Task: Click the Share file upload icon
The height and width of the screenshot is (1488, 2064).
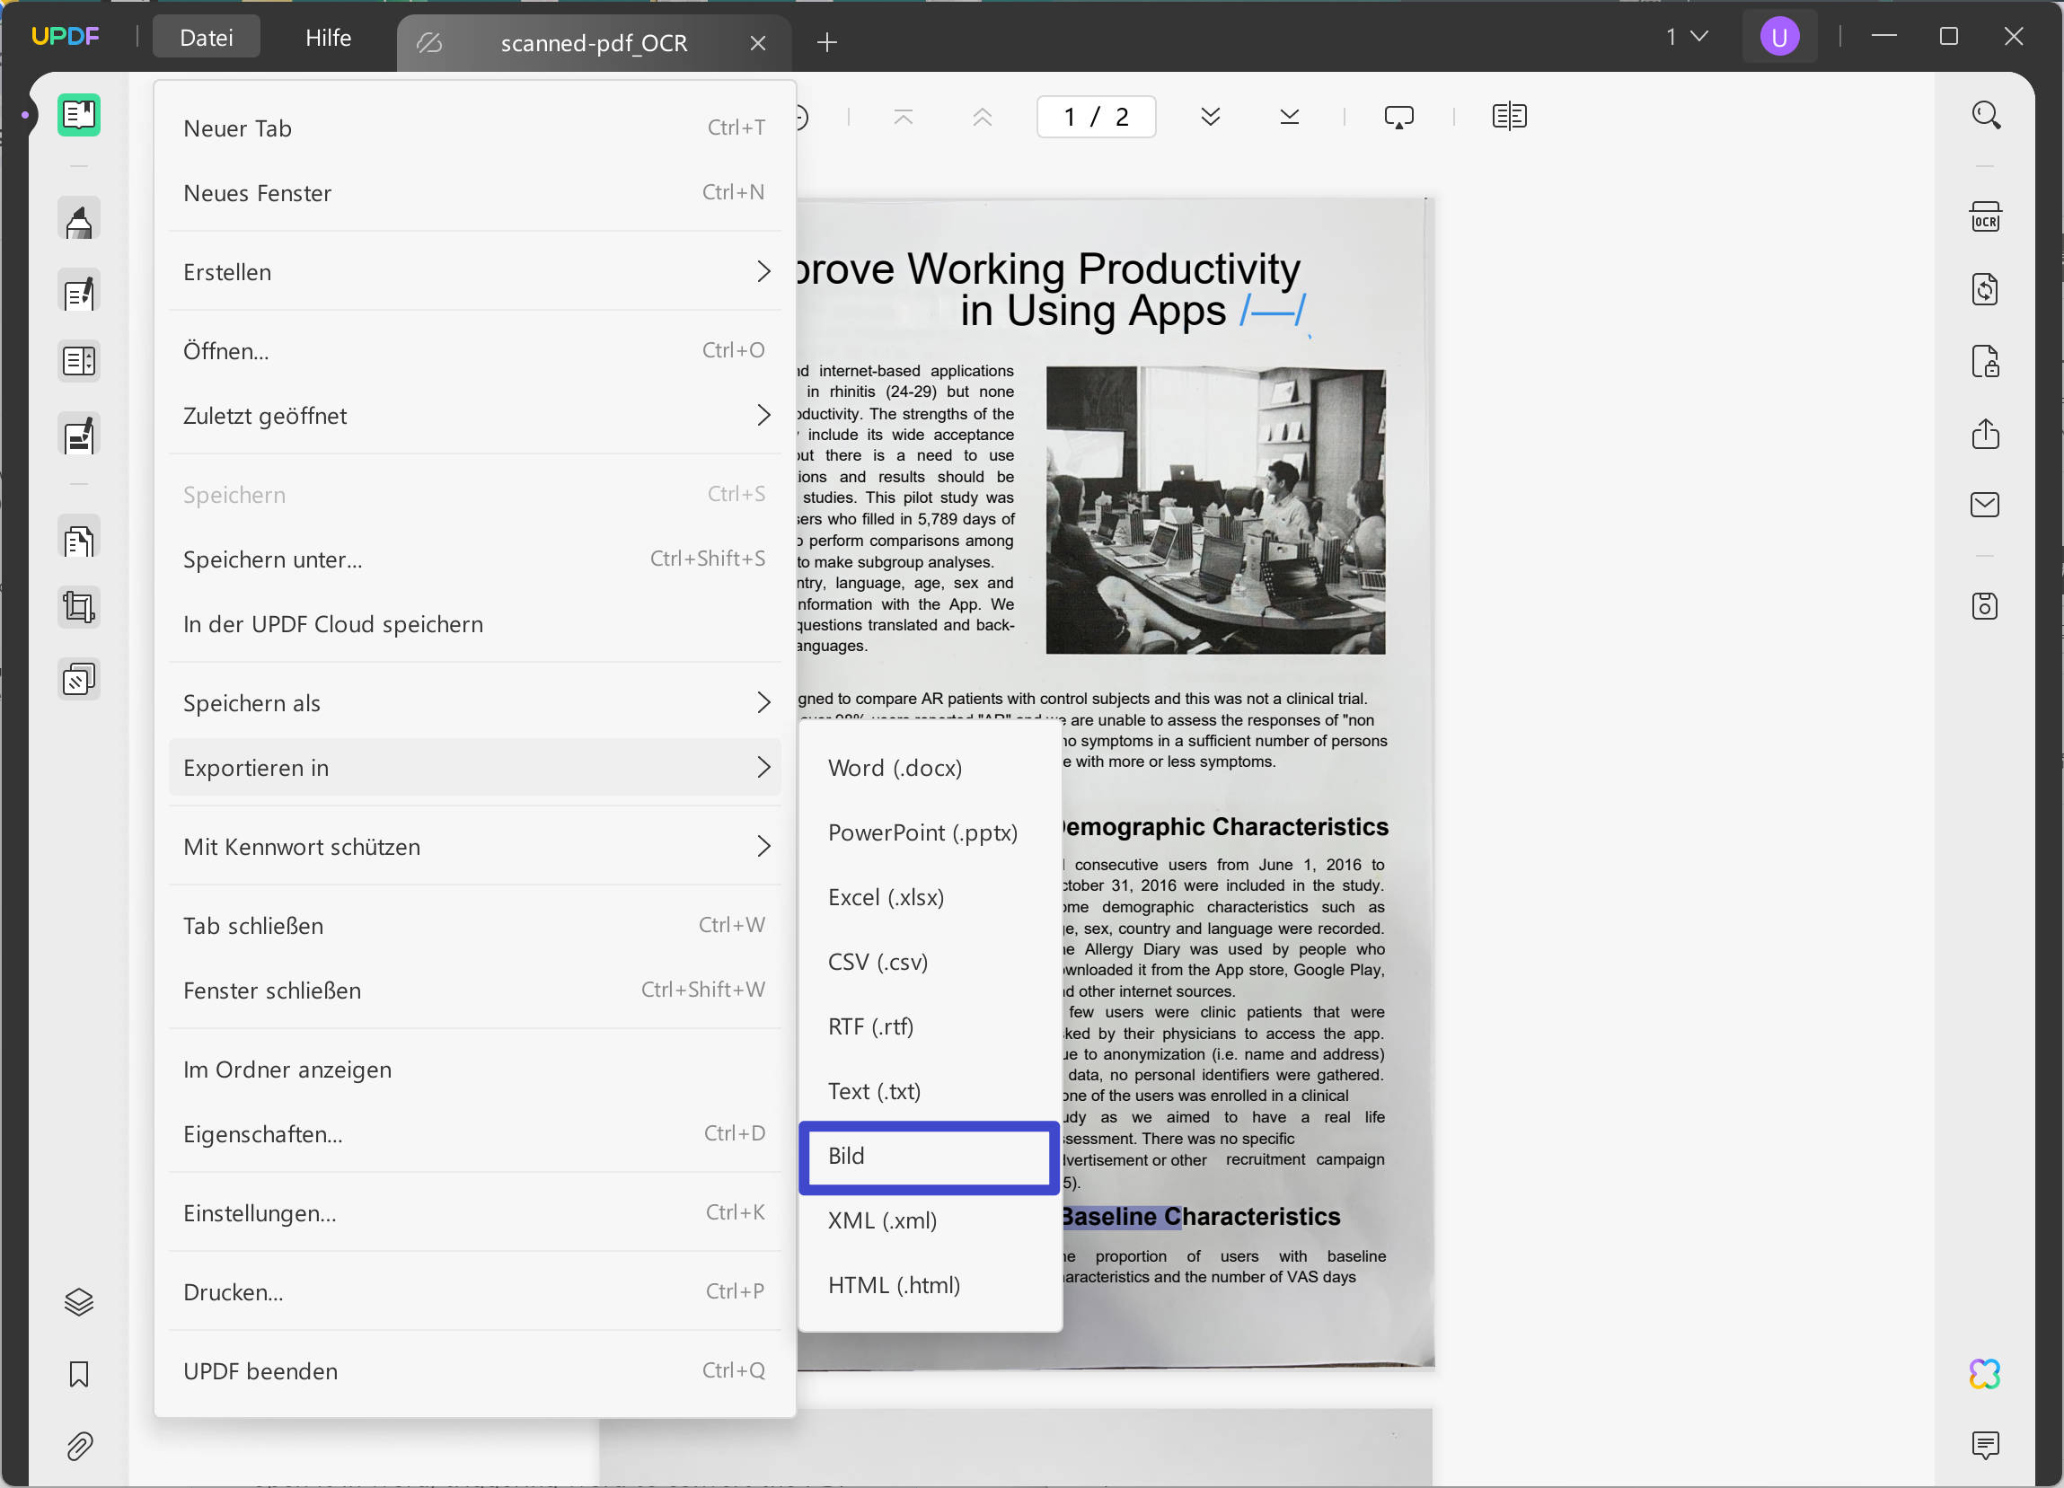Action: pos(1985,433)
